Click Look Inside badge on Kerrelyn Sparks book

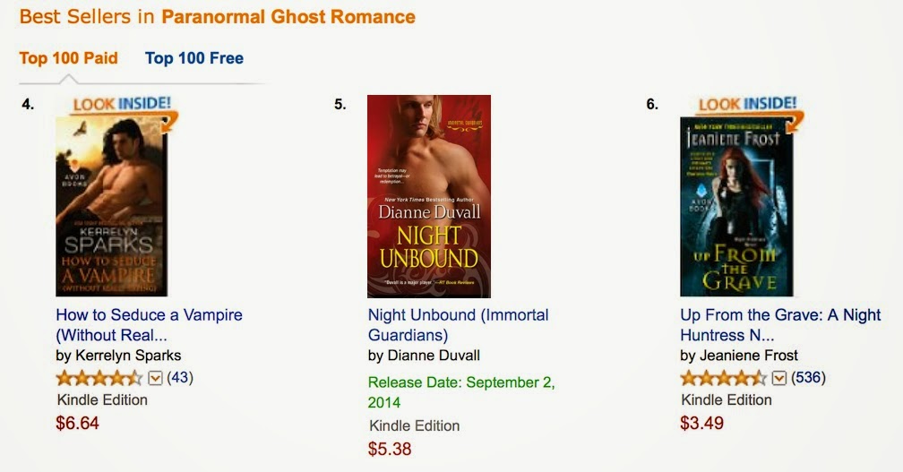click(x=122, y=105)
